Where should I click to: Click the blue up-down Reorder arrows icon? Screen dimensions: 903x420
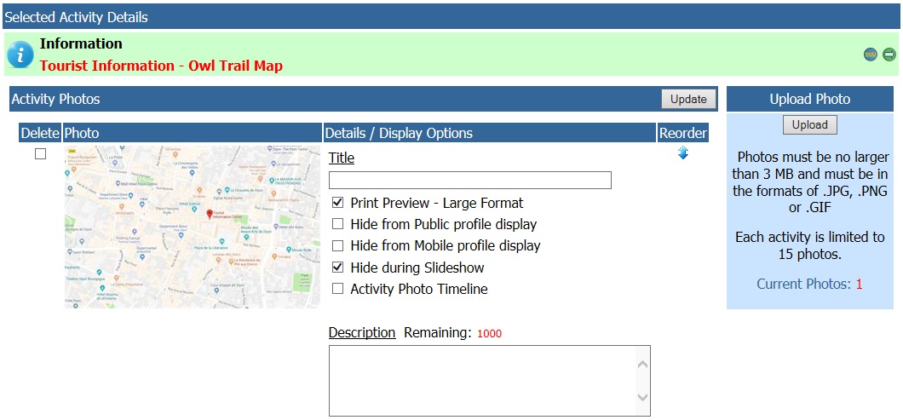tap(683, 153)
